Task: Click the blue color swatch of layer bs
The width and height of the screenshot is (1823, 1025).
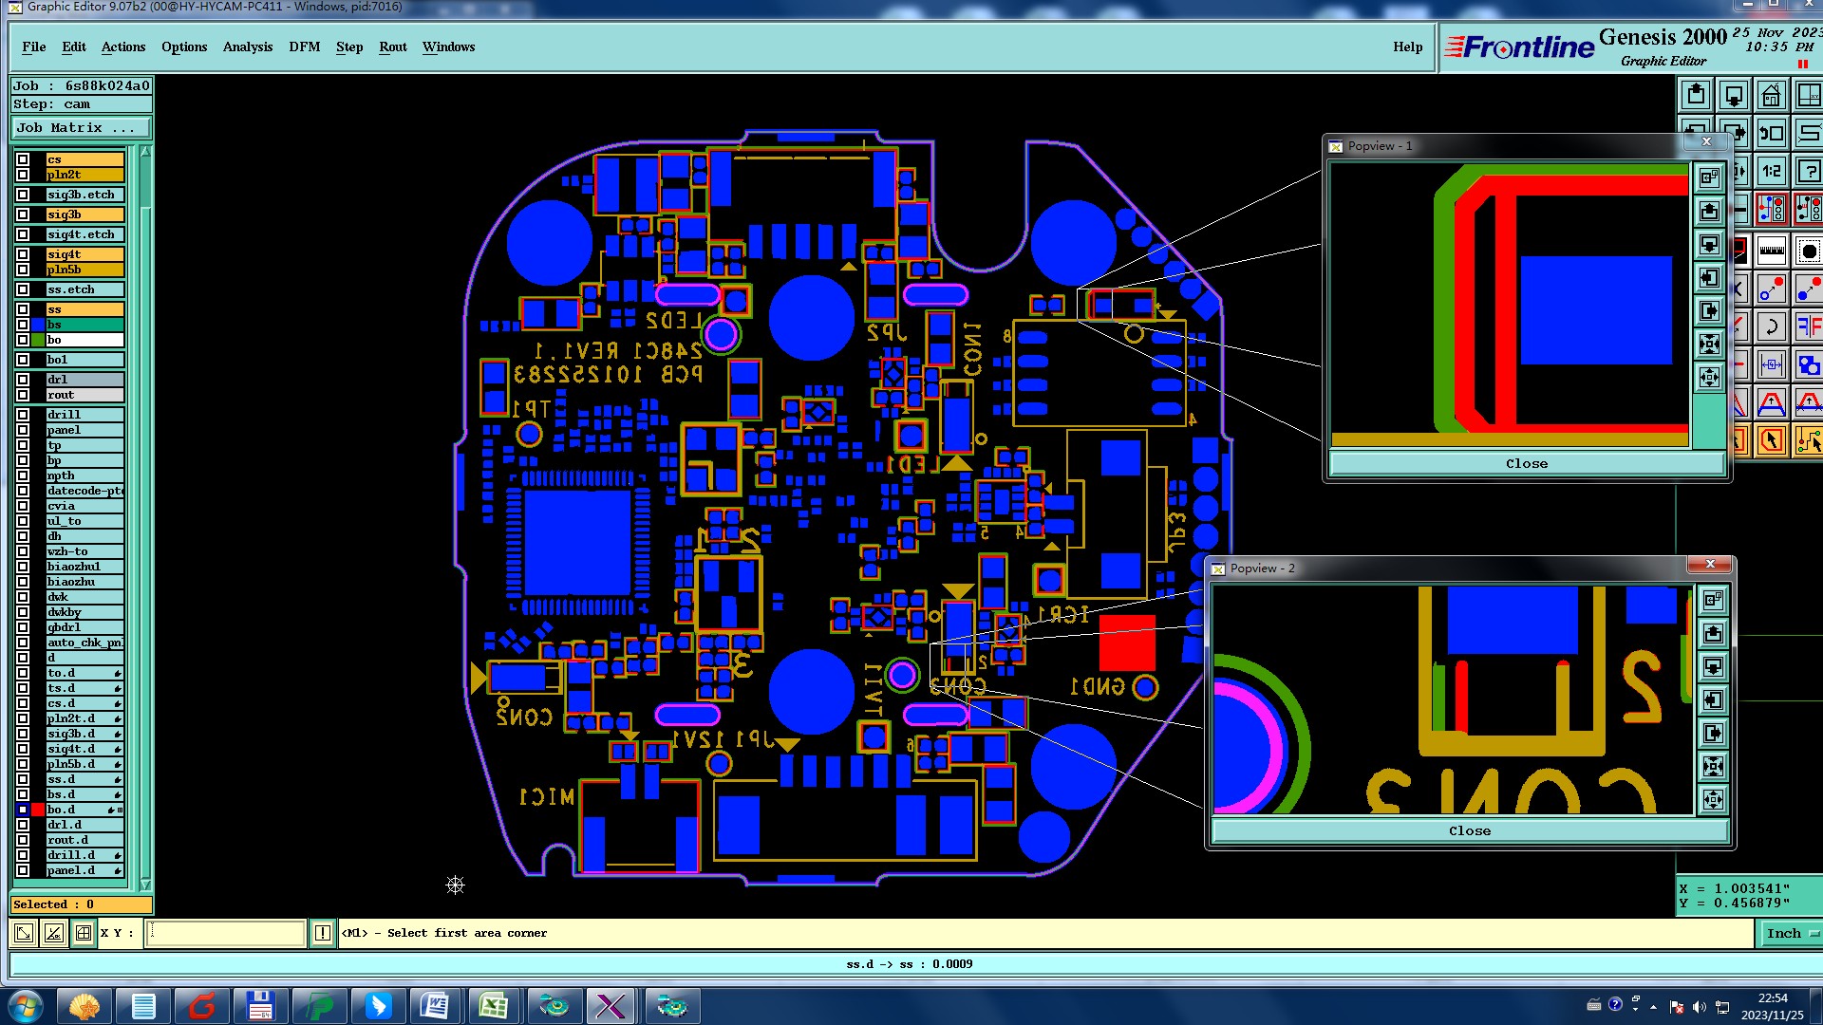Action: click(38, 325)
